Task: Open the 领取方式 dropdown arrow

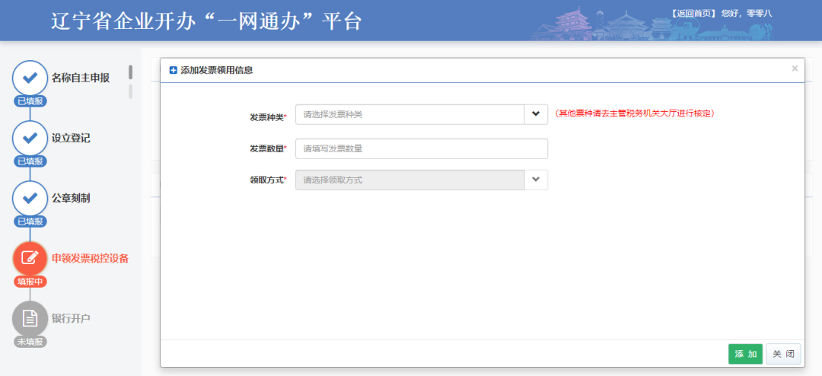Action: pyautogui.click(x=536, y=180)
